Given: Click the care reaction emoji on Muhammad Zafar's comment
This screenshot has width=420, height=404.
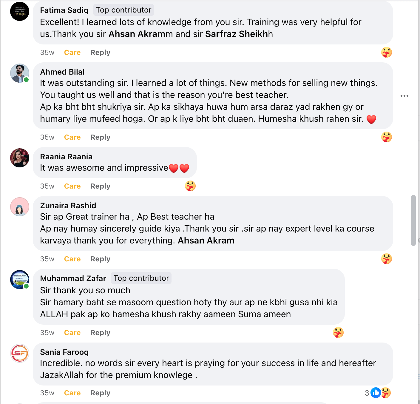Looking at the screenshot, I should [338, 332].
